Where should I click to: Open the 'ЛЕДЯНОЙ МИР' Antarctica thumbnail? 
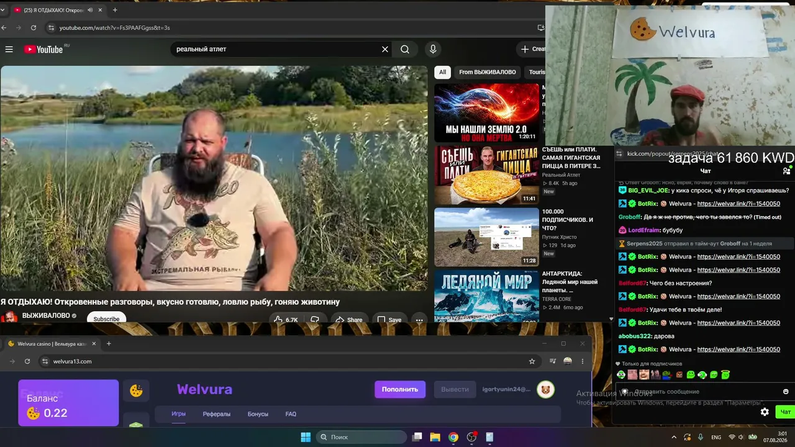[x=486, y=296]
